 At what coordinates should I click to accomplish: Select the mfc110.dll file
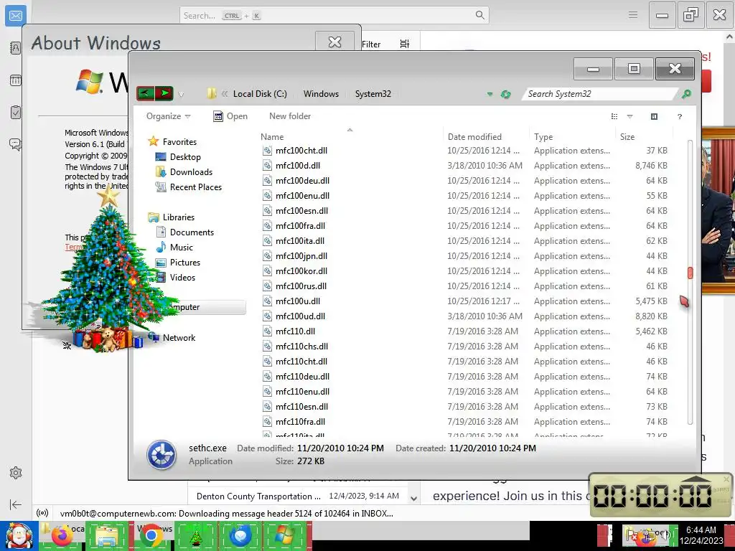(x=295, y=331)
